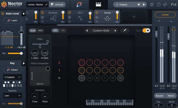Toggle the F note voice button
This screenshot has height=108, width=178.
pos(105,78)
